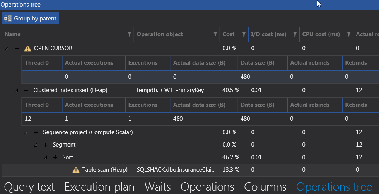Toggle the Group by parent button
The width and height of the screenshot is (379, 194).
30,18
